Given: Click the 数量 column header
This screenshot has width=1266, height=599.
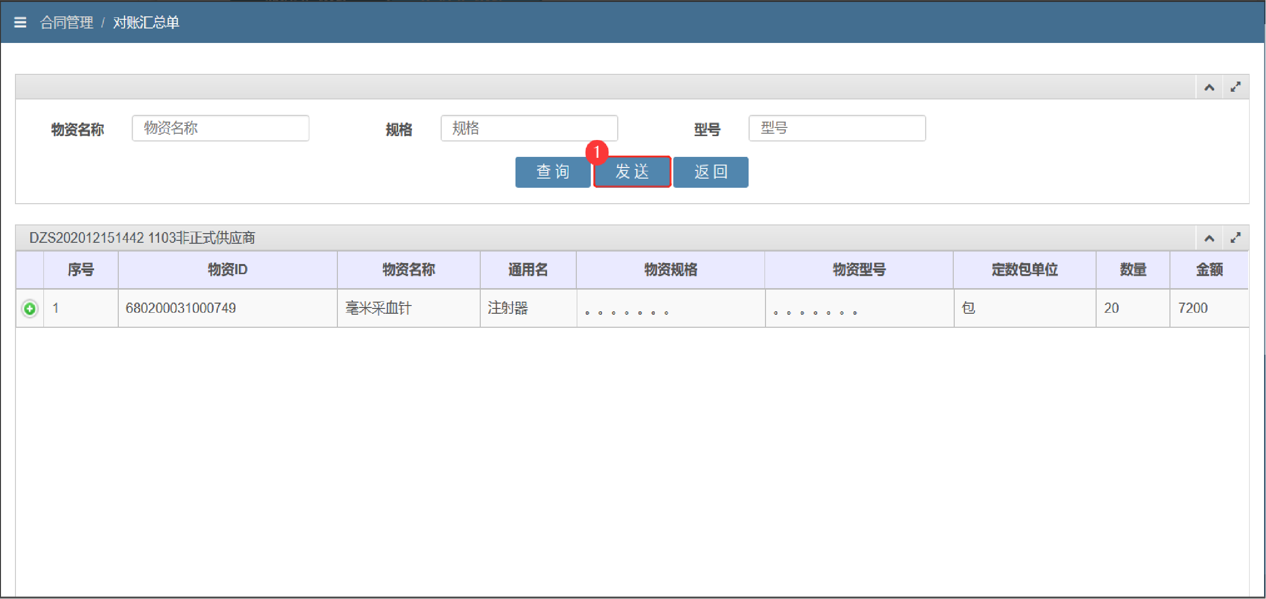Looking at the screenshot, I should (1133, 270).
